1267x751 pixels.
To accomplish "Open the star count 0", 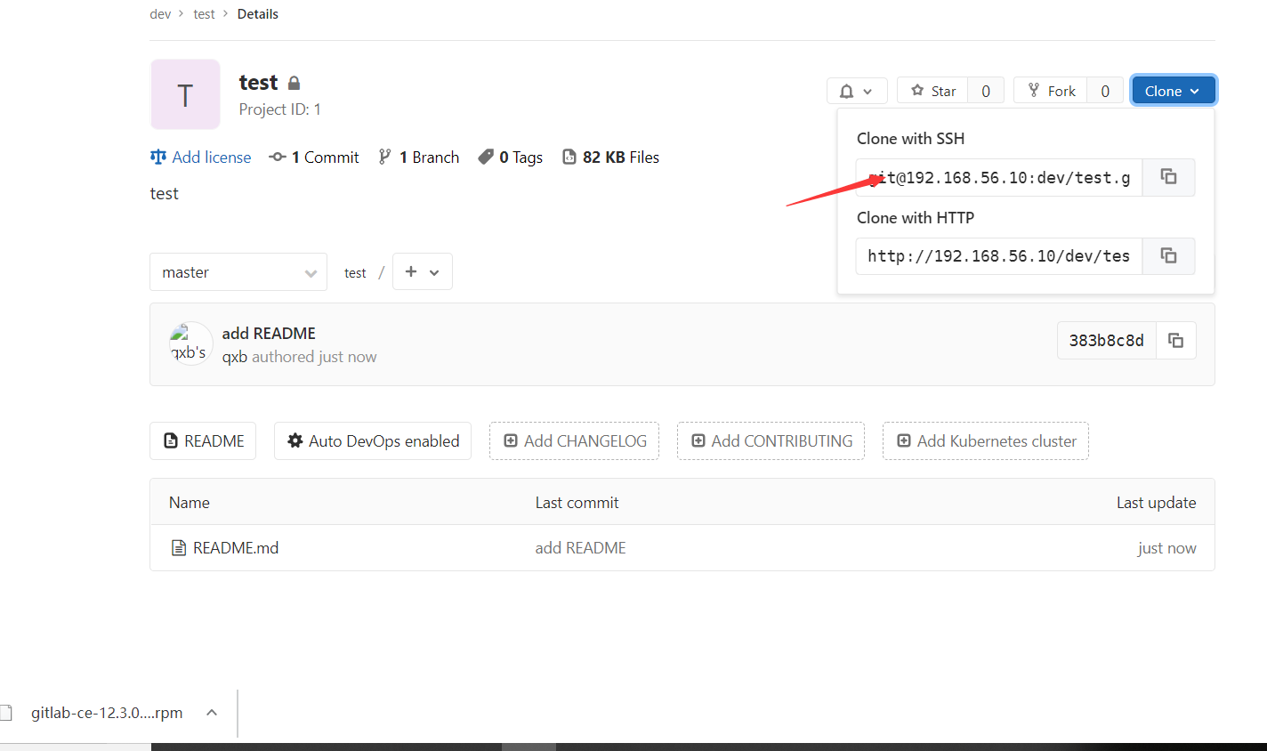I will tap(986, 91).
